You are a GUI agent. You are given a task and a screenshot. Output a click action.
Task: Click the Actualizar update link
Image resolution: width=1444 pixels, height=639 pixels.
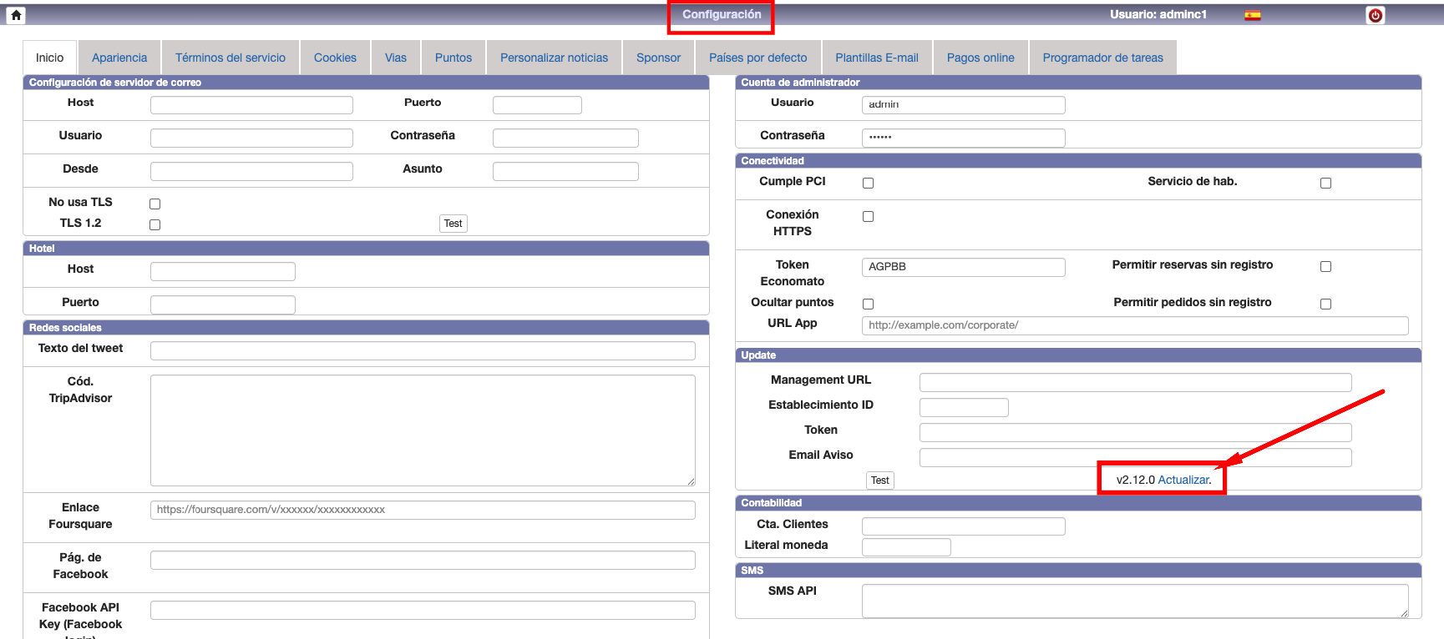(1183, 480)
